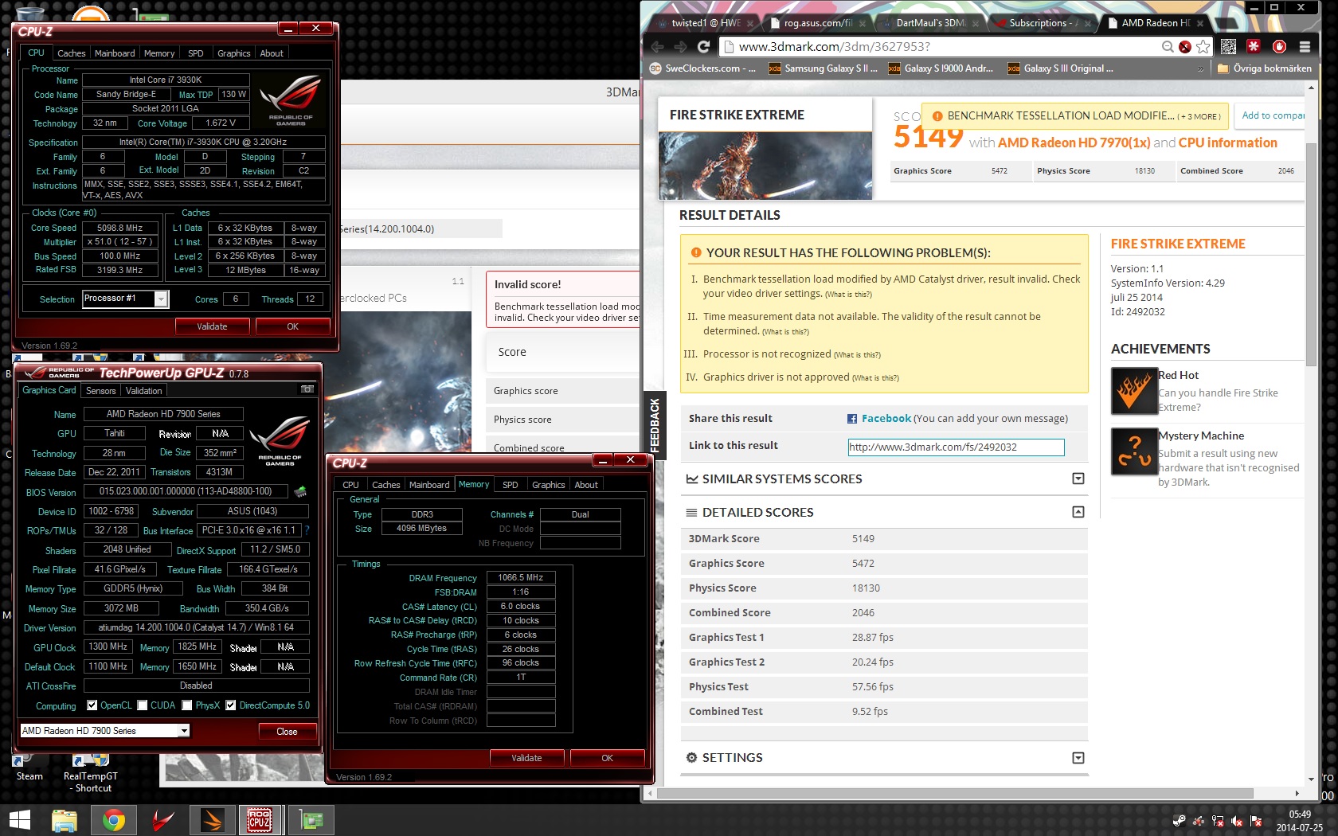Image resolution: width=1338 pixels, height=836 pixels.
Task: Switch to rog.asus.com Chrome tab
Action: pyautogui.click(x=818, y=23)
